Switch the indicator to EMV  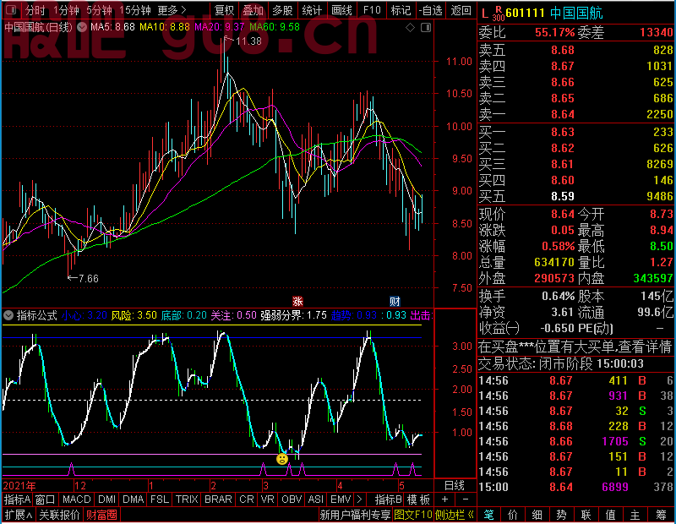[341, 499]
